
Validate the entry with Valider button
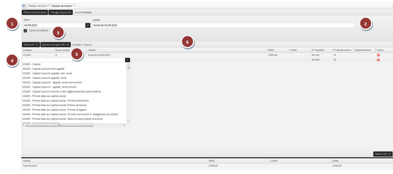pyautogui.click(x=383, y=154)
